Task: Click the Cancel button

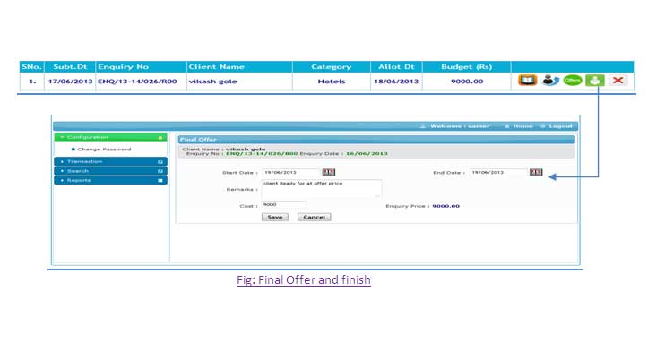Action: (x=315, y=217)
